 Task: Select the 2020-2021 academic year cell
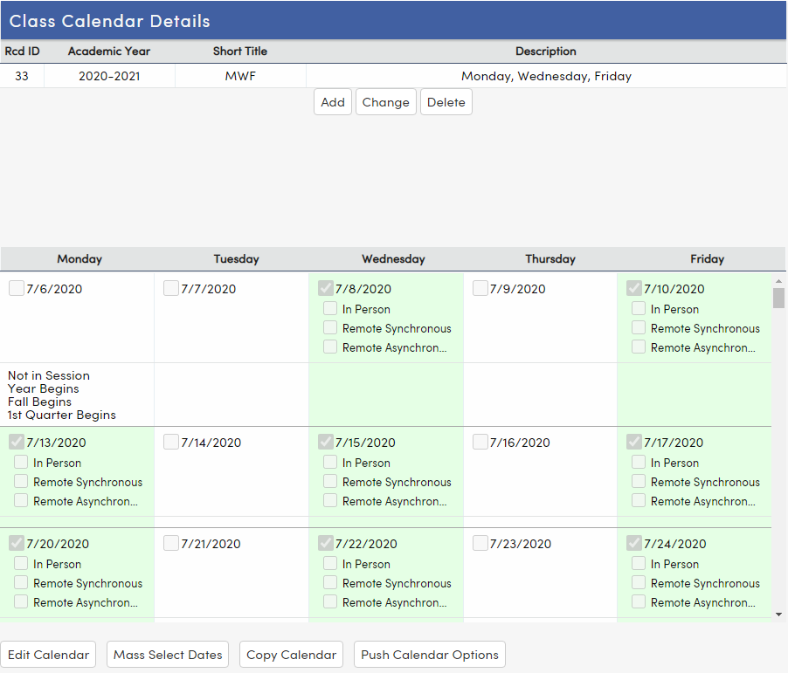[x=109, y=76]
